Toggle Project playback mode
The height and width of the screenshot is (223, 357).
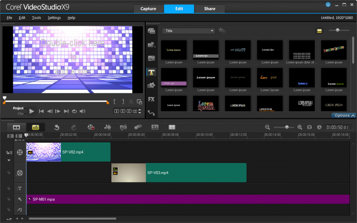pyautogui.click(x=18, y=108)
